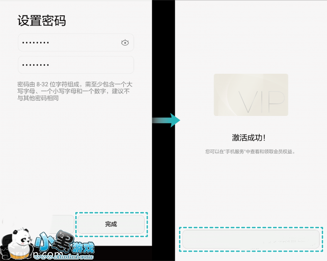The image size is (327, 261).
Task: Click the note mentioning "手机服务" member benefits
Action: pos(250,152)
